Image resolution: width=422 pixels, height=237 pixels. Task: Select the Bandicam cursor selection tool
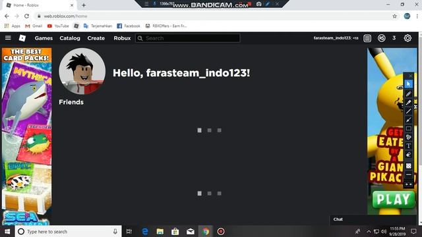click(408, 84)
